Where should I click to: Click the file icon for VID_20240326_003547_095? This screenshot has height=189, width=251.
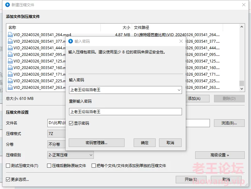pyautogui.click(x=10, y=54)
